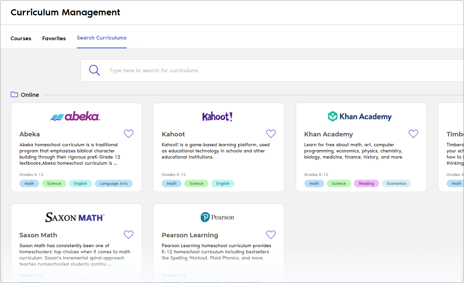The image size is (464, 283).
Task: Click the magnifying glass search icon
Action: [95, 70]
